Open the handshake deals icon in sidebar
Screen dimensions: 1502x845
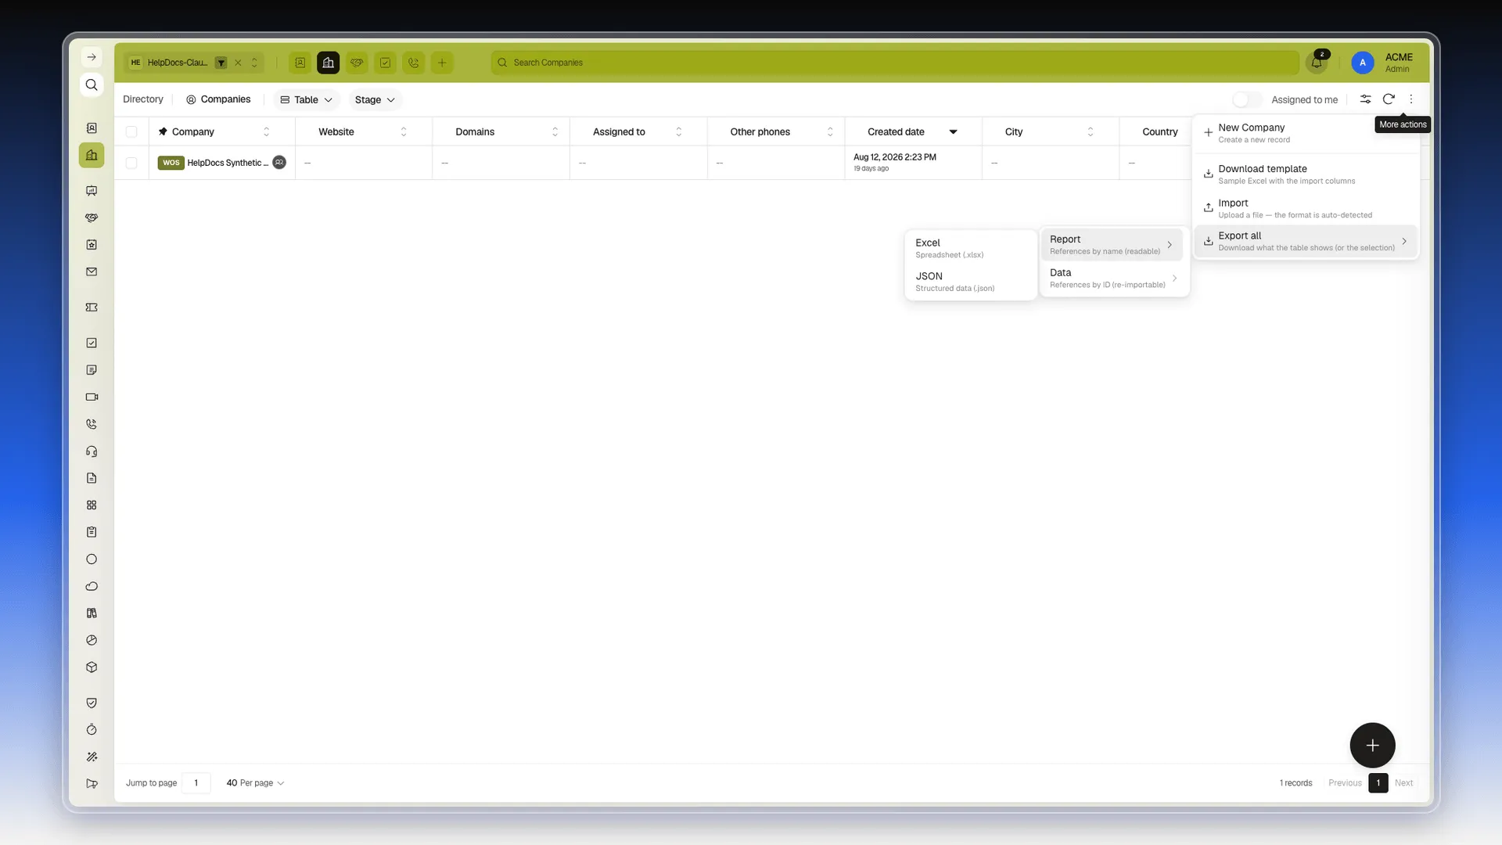pyautogui.click(x=92, y=218)
